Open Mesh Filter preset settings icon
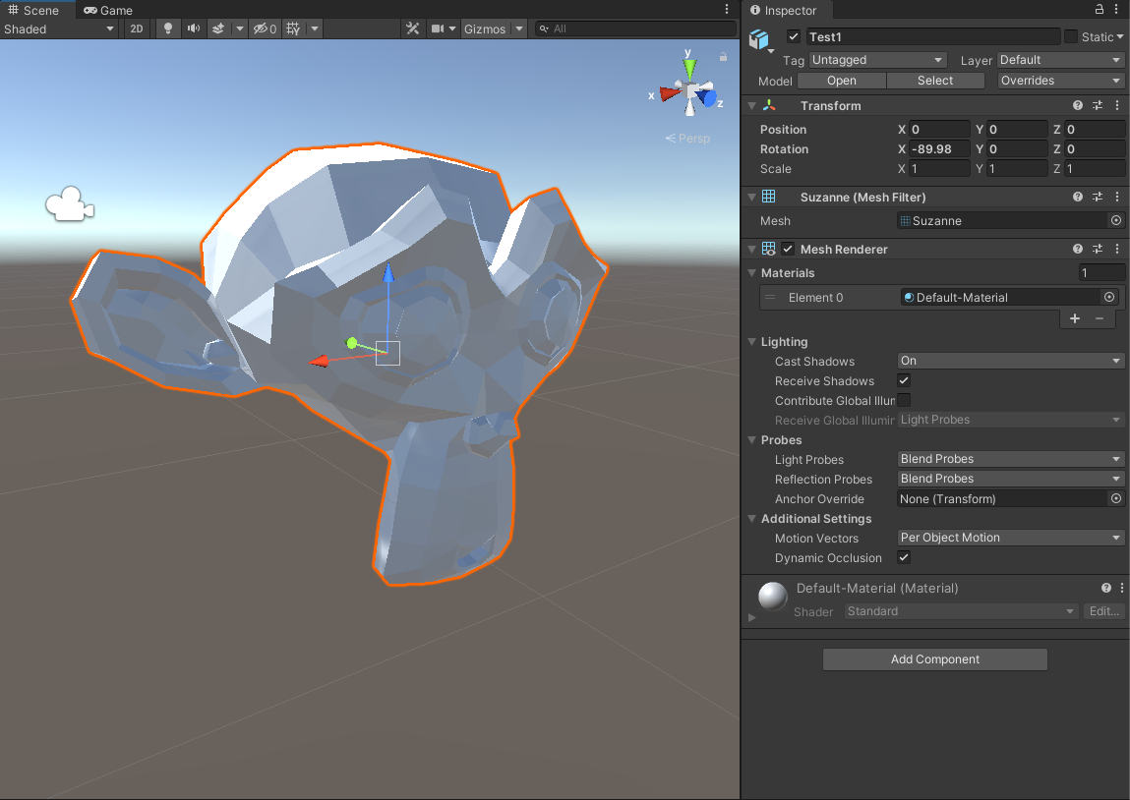 [x=1098, y=197]
